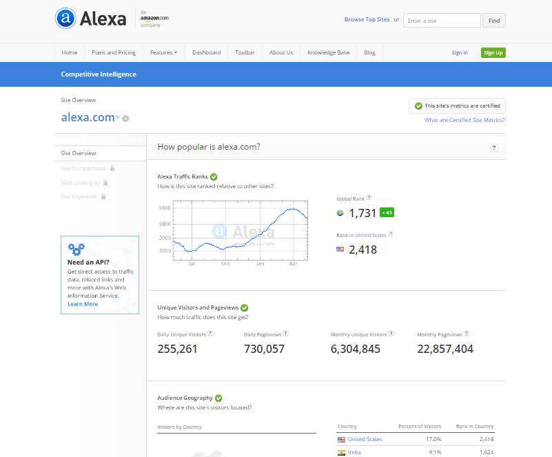This screenshot has width=552, height=457.
Task: Click the Daily Pageviews value 730,057
Action: coord(264,349)
